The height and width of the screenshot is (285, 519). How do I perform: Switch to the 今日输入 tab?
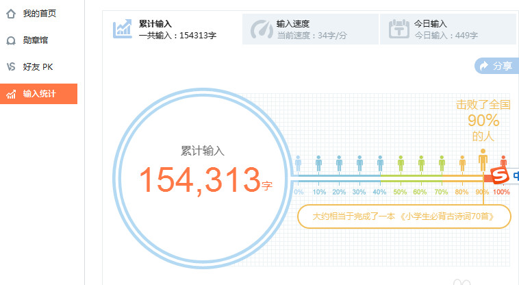(x=448, y=29)
